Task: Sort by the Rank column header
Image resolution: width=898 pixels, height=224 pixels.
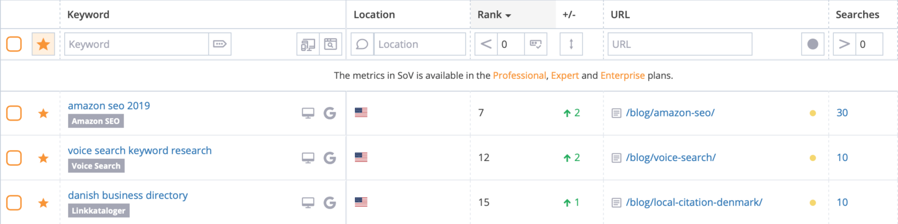Action: 494,15
